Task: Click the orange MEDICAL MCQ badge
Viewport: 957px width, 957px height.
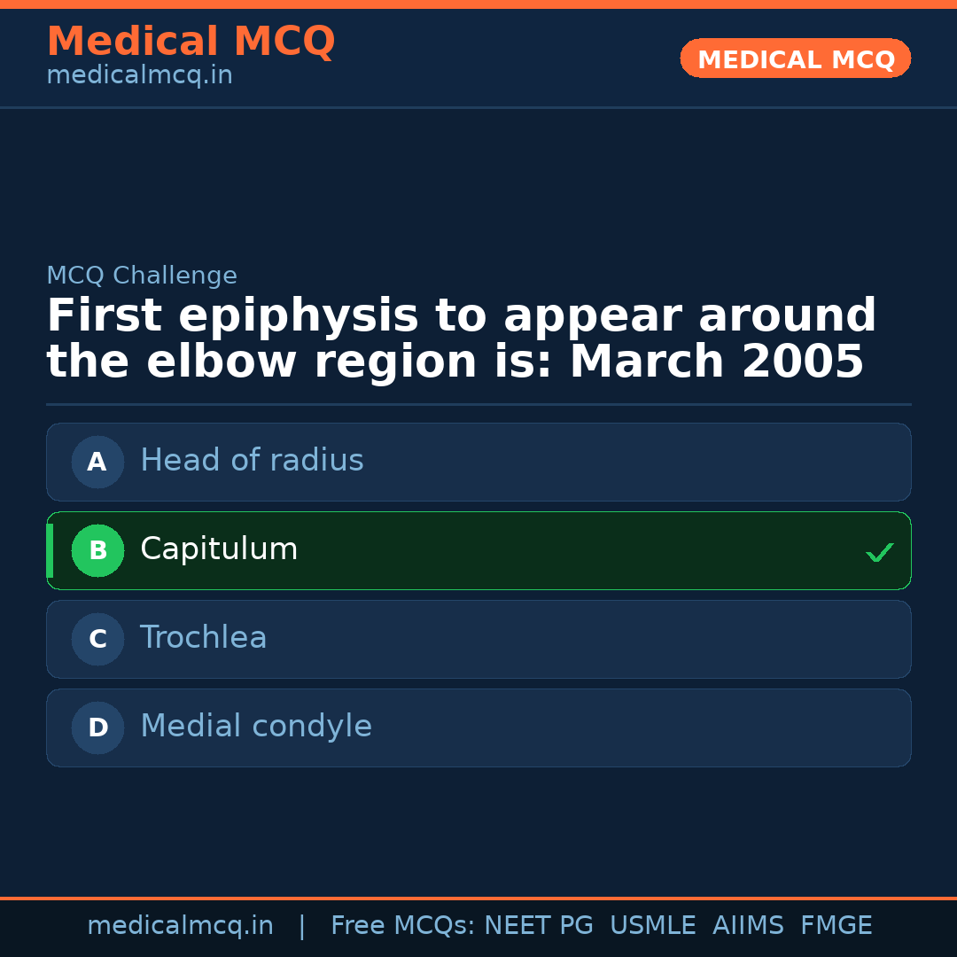Action: (x=795, y=59)
